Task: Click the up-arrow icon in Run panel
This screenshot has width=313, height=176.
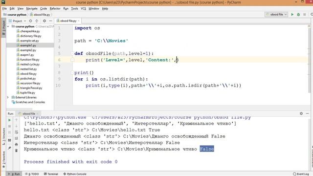Action: click(x=16, y=120)
